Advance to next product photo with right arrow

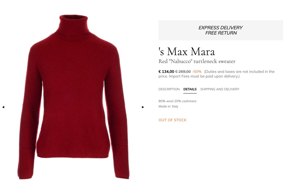(143, 107)
